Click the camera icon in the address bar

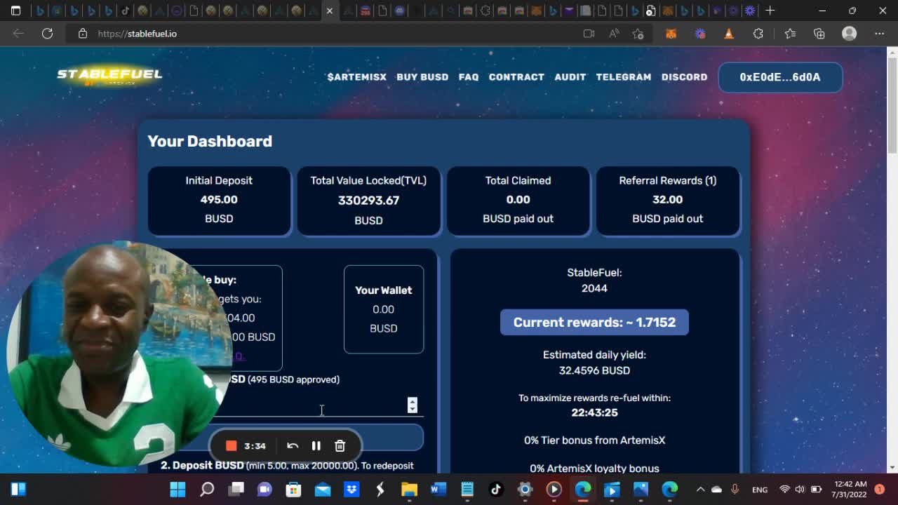[589, 34]
